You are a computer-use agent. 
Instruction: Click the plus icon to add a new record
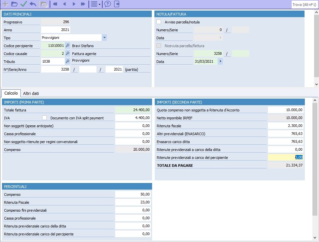tap(5, 4)
